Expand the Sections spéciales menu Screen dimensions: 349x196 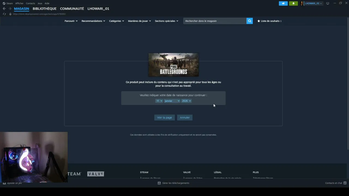tap(167, 21)
